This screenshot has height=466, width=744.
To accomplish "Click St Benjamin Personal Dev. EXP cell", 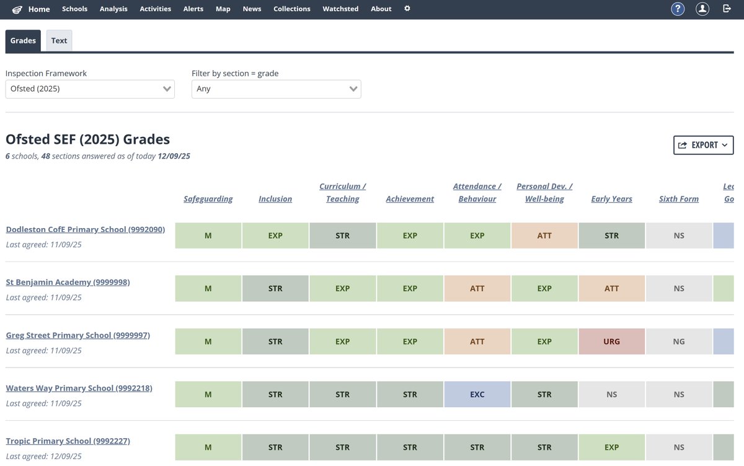I will point(544,288).
